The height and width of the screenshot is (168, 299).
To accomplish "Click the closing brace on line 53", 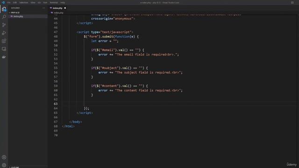I will [x=92, y=59].
